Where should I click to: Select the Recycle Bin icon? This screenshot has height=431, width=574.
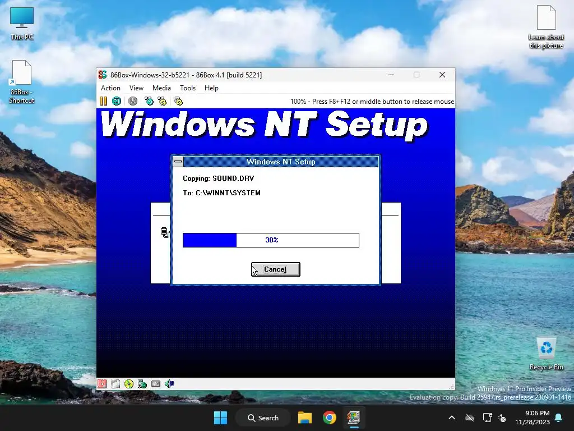point(546,354)
